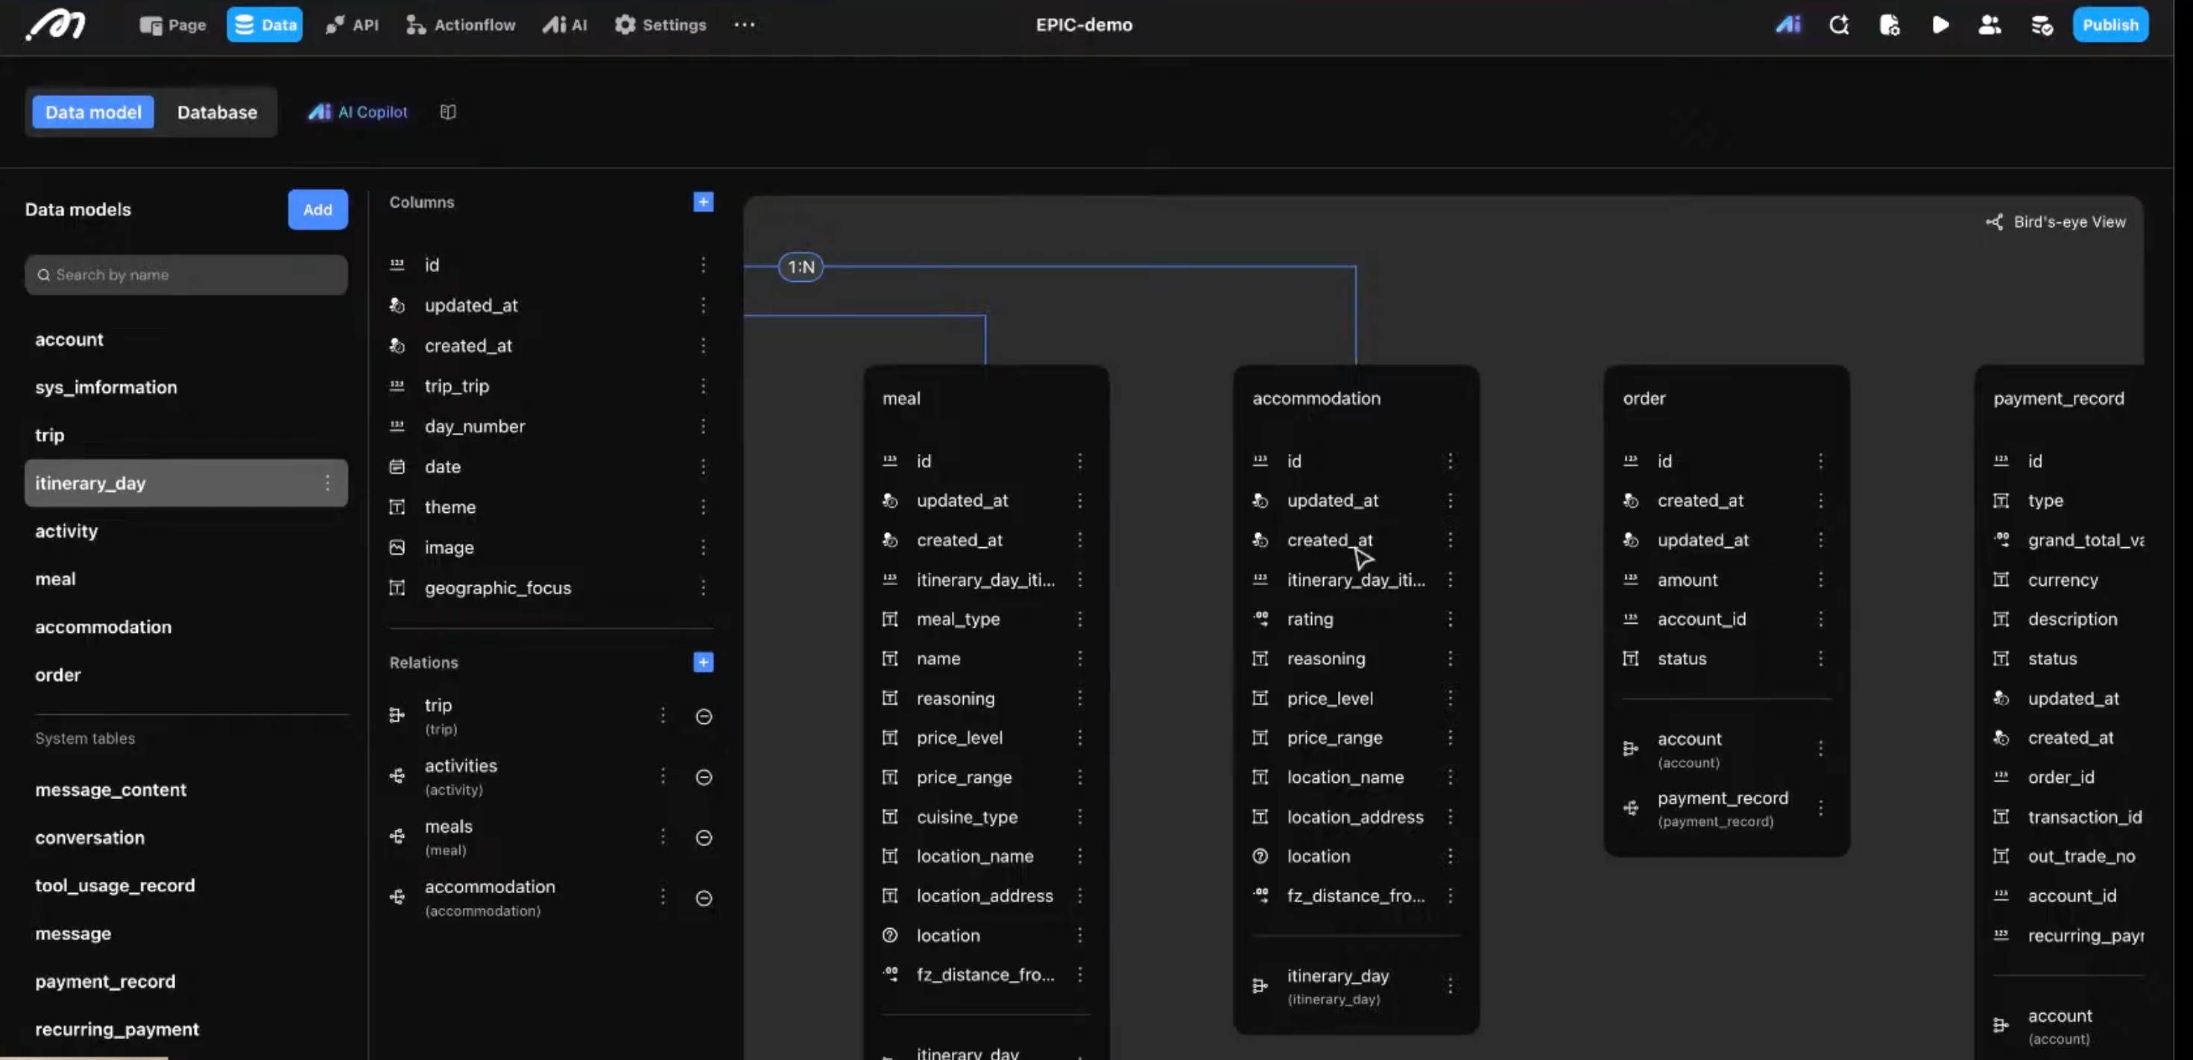The image size is (2193, 1060).
Task: Click the blue plus icon next to Columns
Action: click(x=703, y=202)
